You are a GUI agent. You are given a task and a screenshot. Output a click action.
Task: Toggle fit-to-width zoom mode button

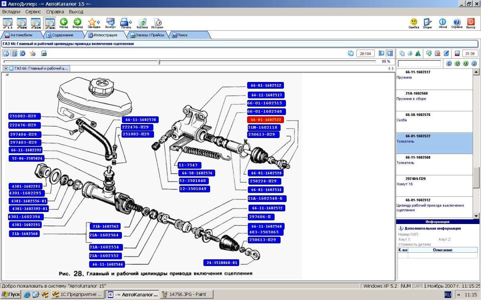tap(50, 23)
